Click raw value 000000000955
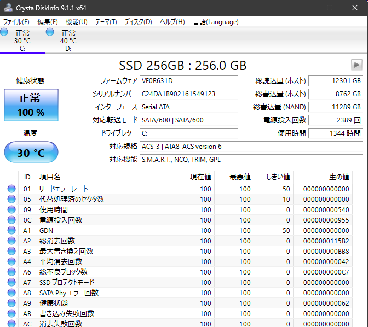This screenshot has height=327, width=368. 326,220
